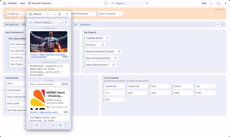Open the Help menu
230x137 pixels.
click(x=204, y=3)
